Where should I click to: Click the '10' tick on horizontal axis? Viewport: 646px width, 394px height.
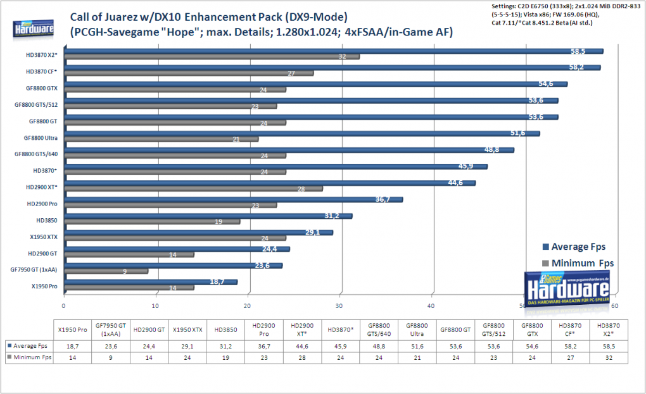155,305
